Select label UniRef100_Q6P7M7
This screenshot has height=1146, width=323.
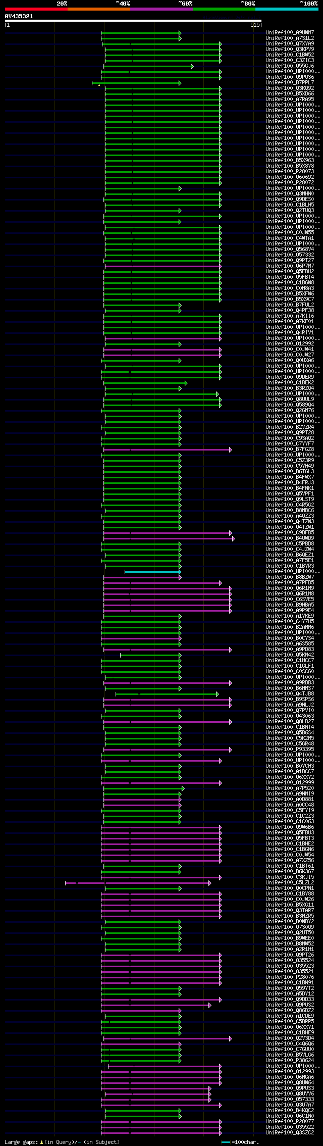290,266
